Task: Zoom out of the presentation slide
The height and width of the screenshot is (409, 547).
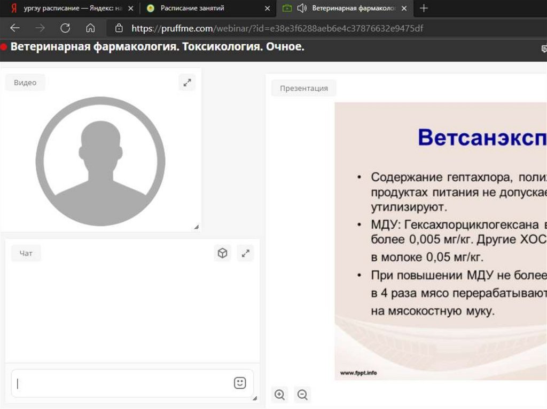Action: click(x=302, y=395)
